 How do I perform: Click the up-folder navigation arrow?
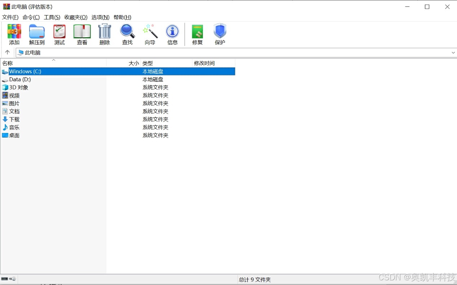7,52
